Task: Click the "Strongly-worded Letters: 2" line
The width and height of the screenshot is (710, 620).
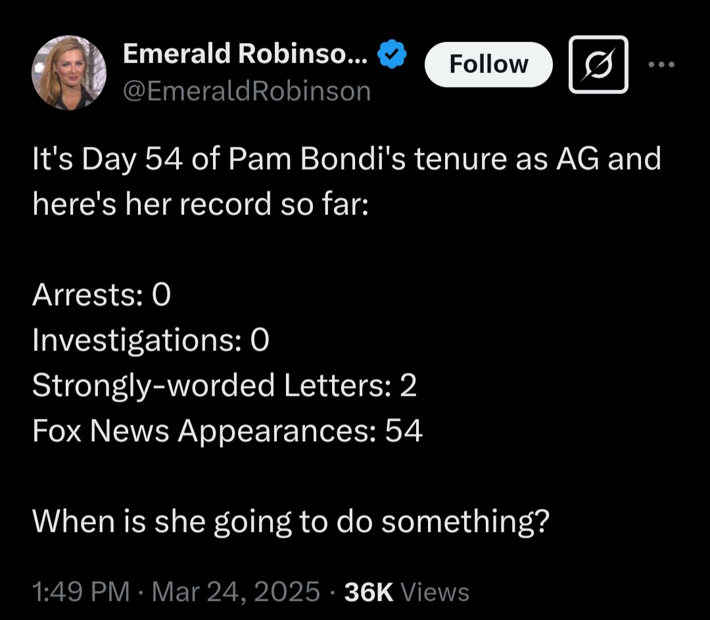Action: (x=224, y=386)
